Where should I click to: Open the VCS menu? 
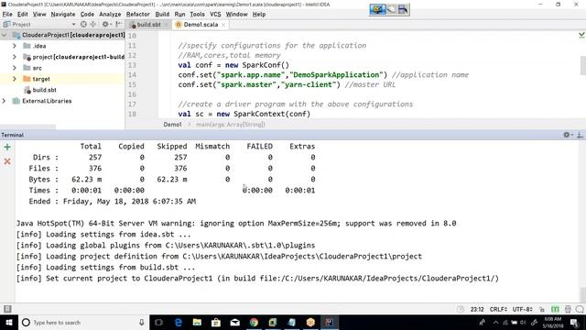(215, 15)
